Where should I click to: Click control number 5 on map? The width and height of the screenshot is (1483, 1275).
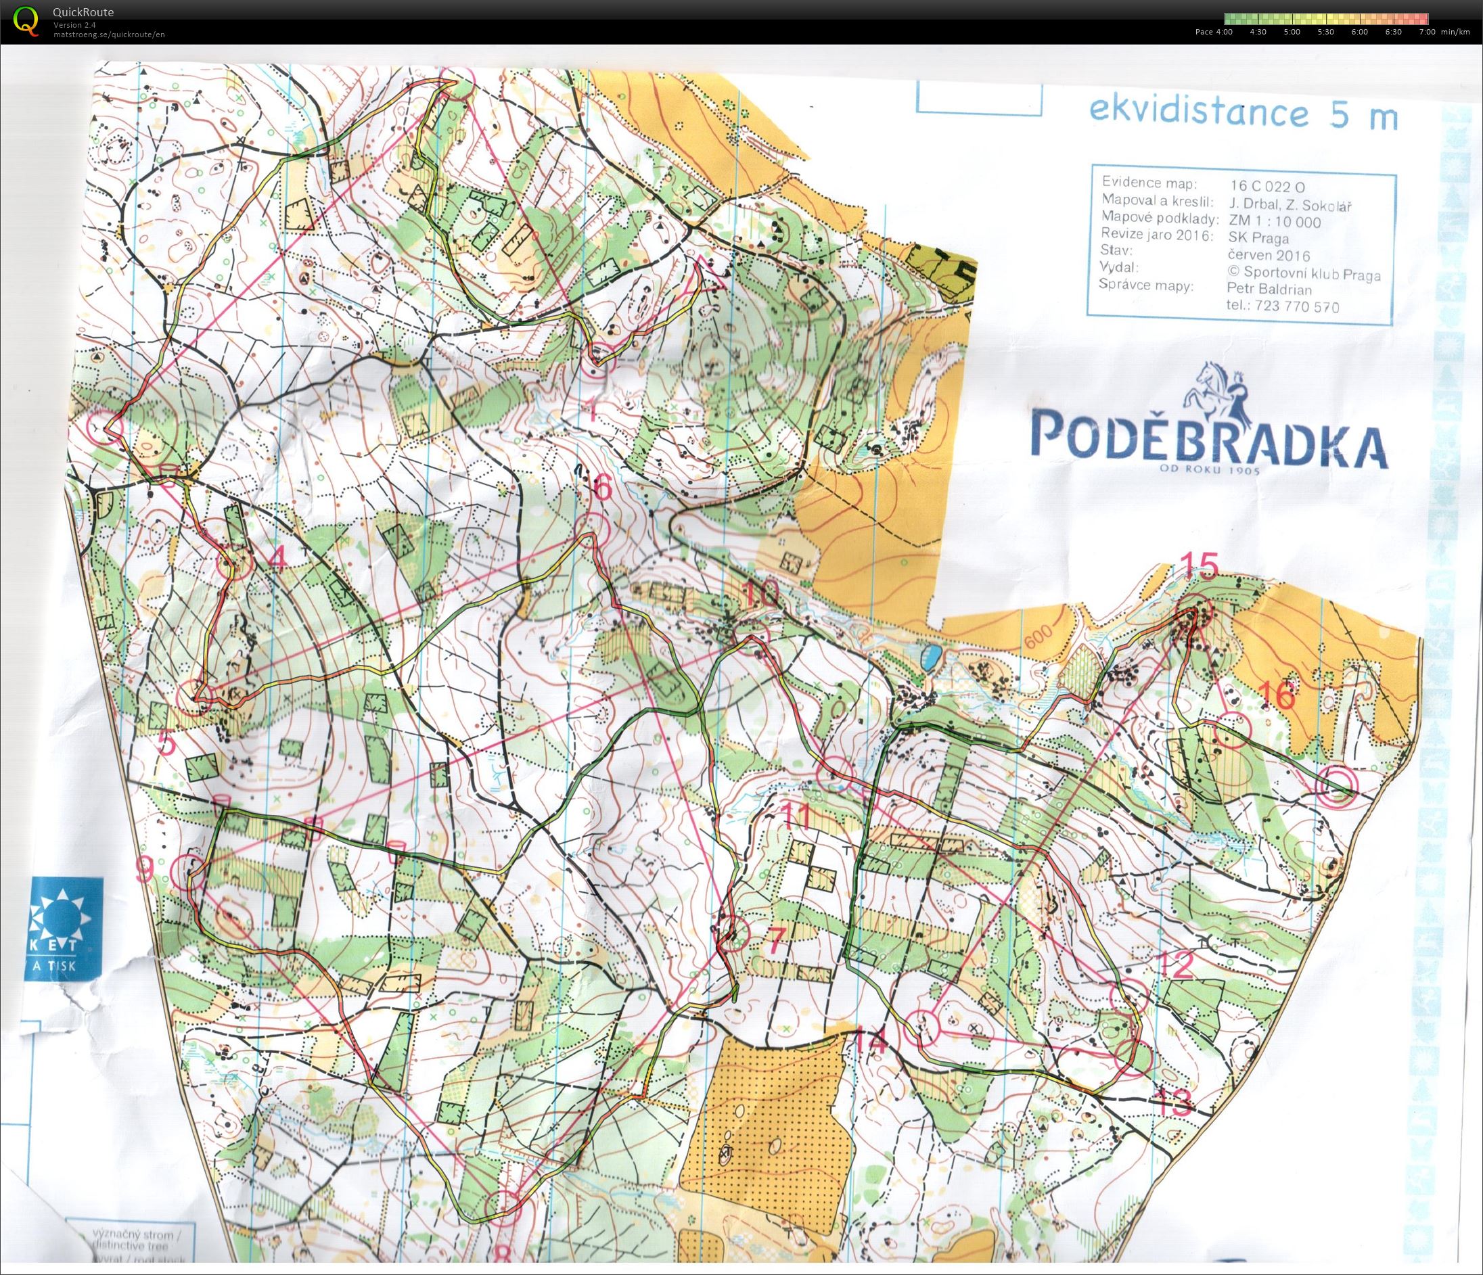pos(165,744)
